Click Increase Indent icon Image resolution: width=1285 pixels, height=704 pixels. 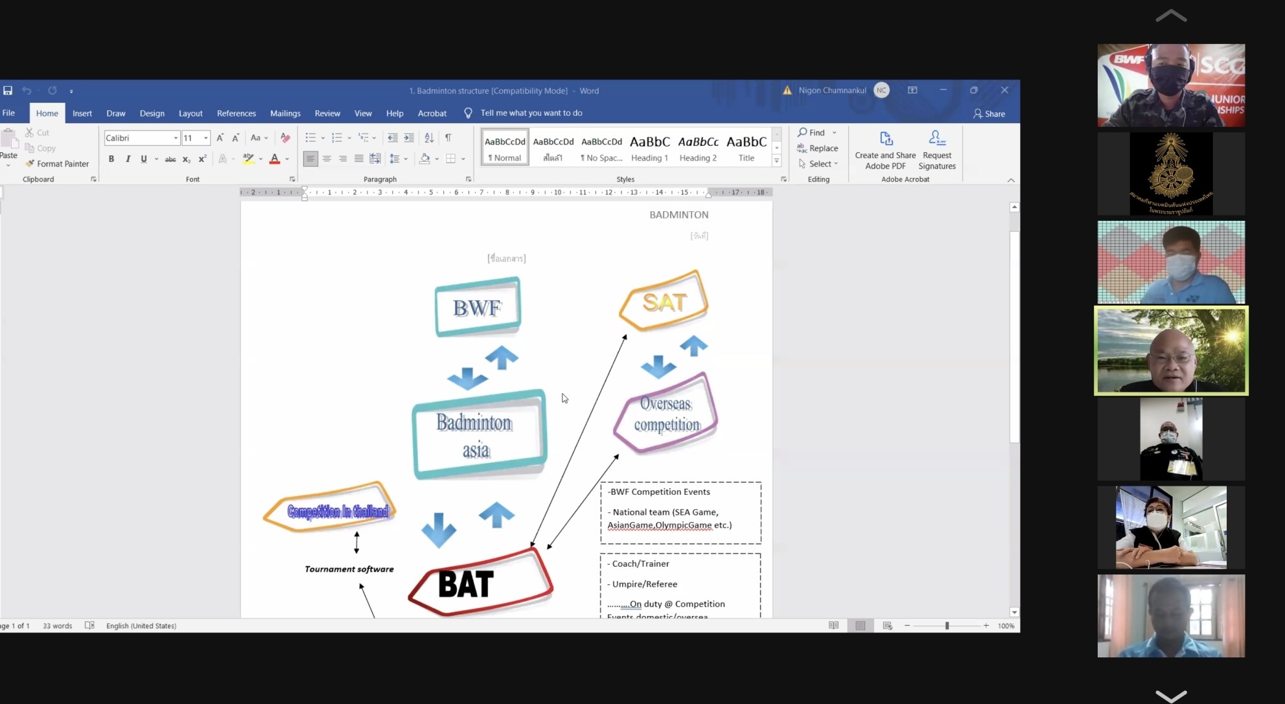409,137
